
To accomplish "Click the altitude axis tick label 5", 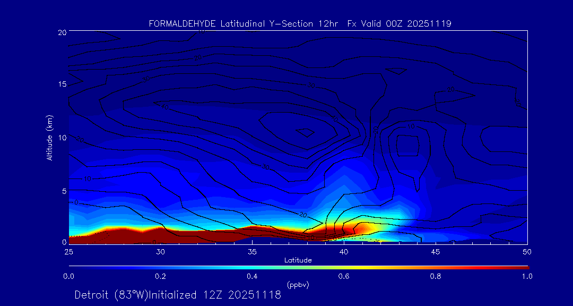I will 63,191.
